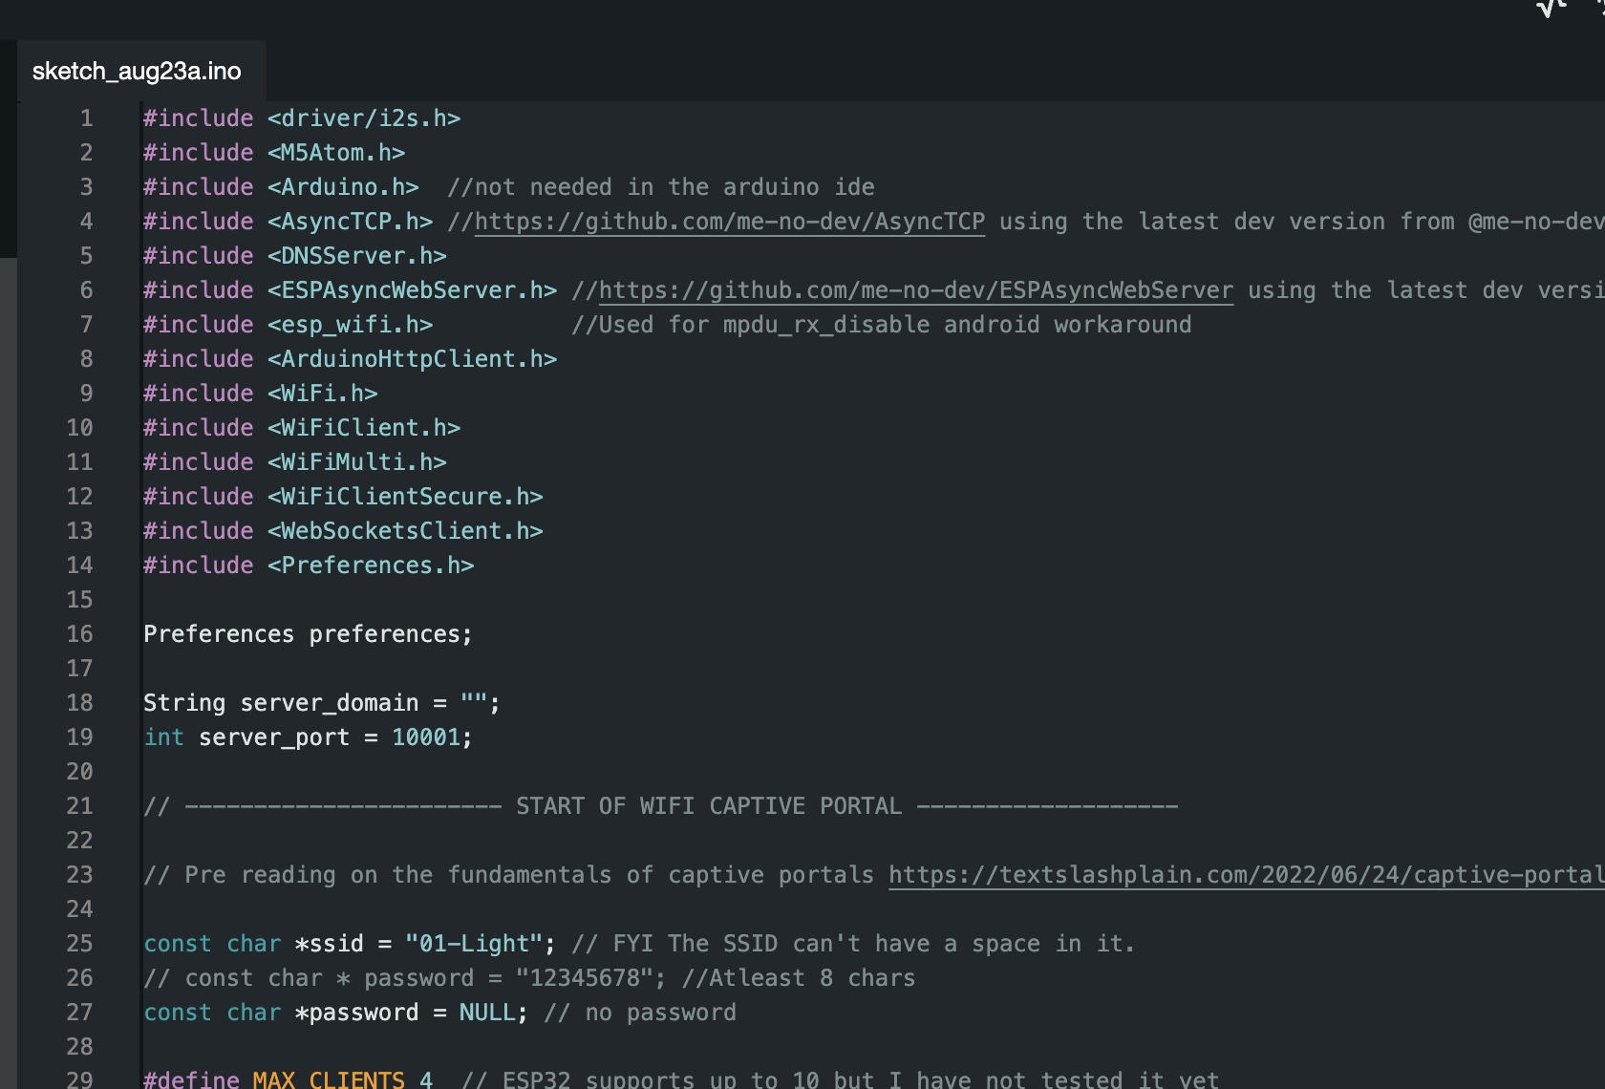Click line number 21 in the gutter

tap(80, 806)
